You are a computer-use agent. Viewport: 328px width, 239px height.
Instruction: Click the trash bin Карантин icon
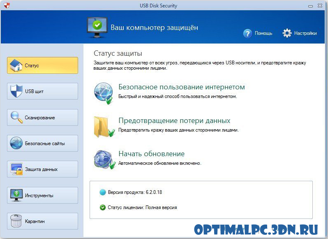click(x=16, y=221)
